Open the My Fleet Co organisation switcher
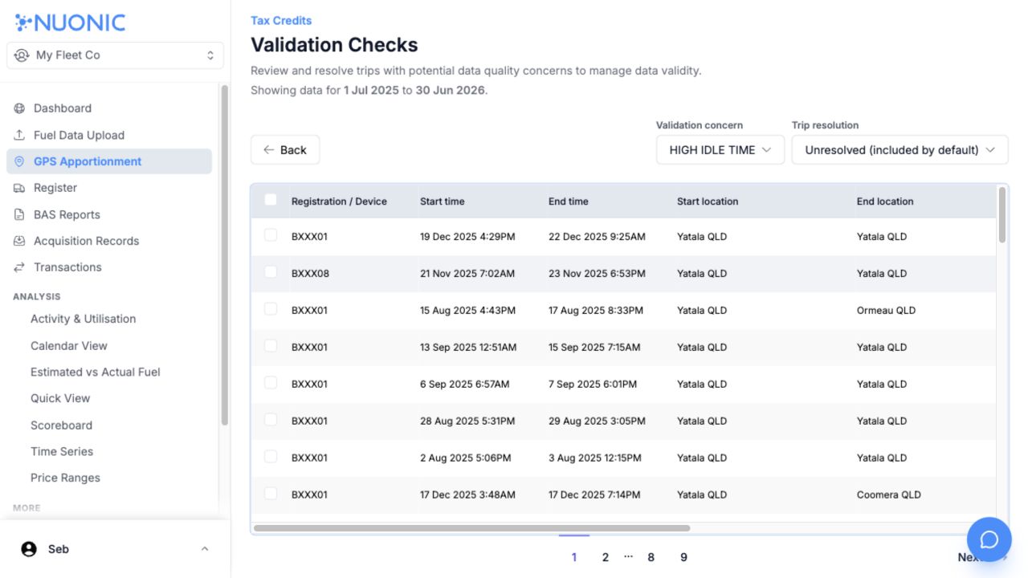The image size is (1028, 578). 115,55
